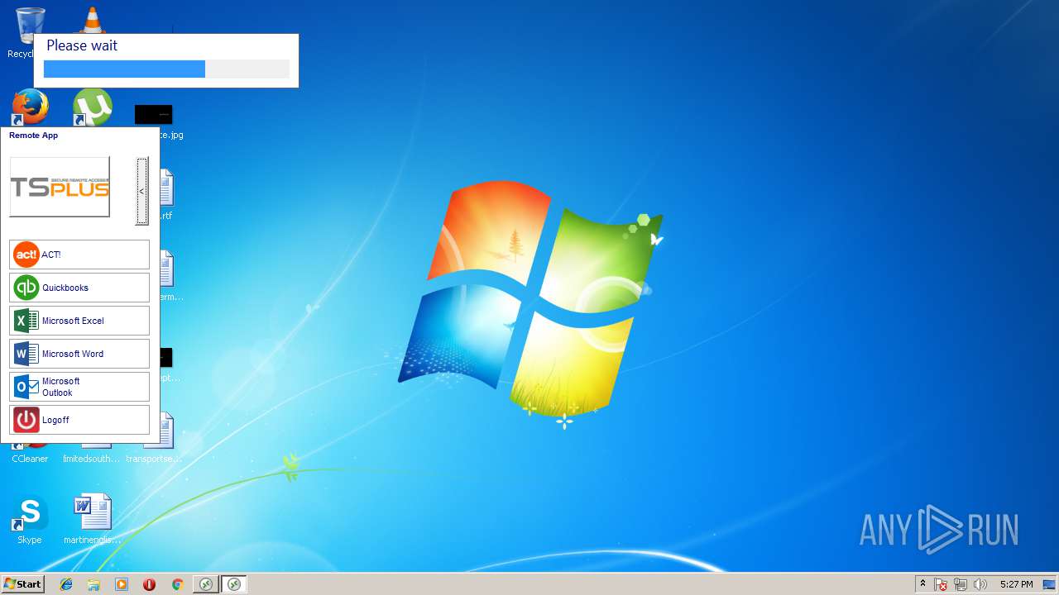Start Microsoft Excel remote application
Screen dimensions: 1059x595
click(x=79, y=321)
